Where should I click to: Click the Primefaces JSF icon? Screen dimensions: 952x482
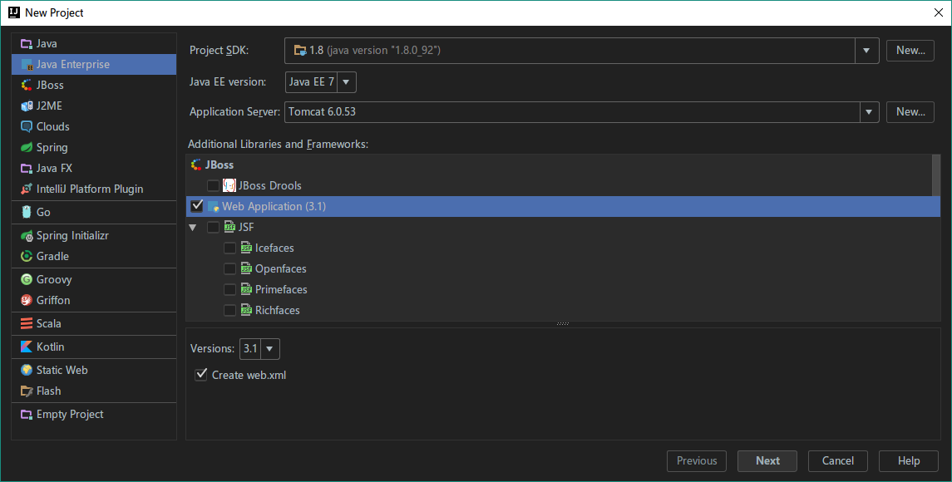[246, 289]
